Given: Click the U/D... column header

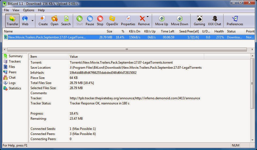Looking at the screenshot, I should tap(206, 31).
